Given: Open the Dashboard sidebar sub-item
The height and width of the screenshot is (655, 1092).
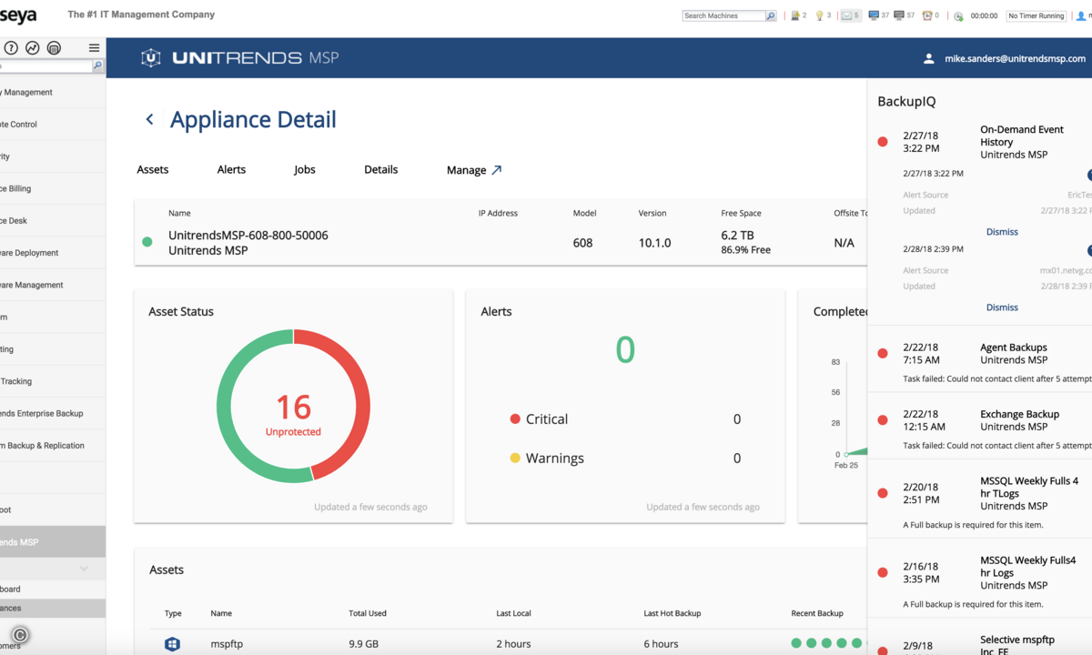Looking at the screenshot, I should click(53, 589).
